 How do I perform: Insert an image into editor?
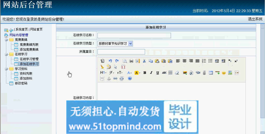[x=185, y=73]
